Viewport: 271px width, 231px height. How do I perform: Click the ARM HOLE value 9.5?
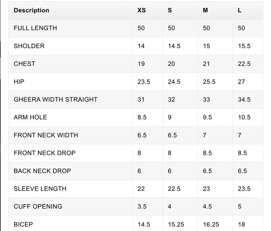207,117
